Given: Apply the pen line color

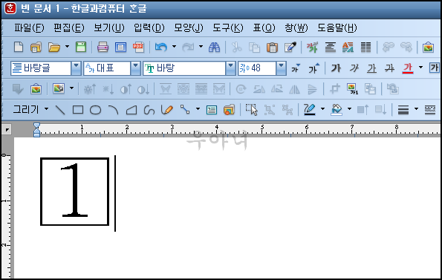Looking at the screenshot, I should pos(310,110).
